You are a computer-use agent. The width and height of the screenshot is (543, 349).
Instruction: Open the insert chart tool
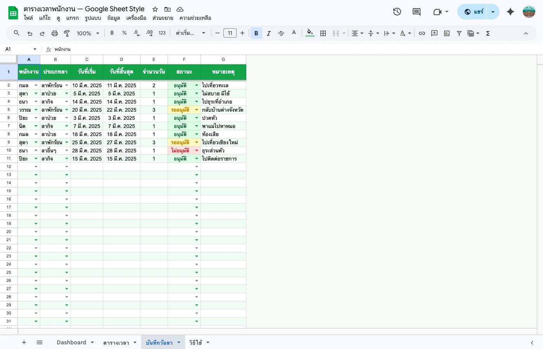click(446, 33)
